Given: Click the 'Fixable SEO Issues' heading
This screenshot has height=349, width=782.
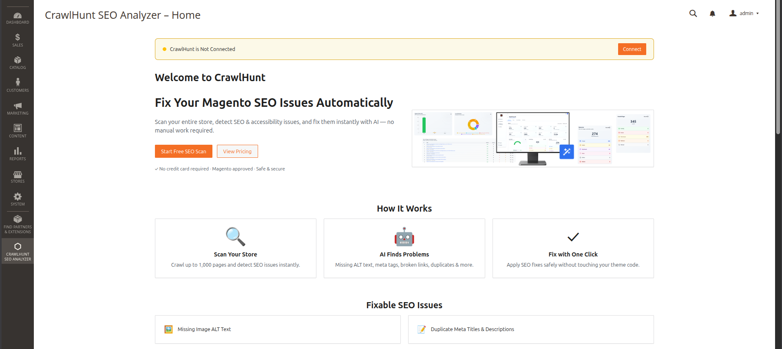Looking at the screenshot, I should click(x=404, y=305).
